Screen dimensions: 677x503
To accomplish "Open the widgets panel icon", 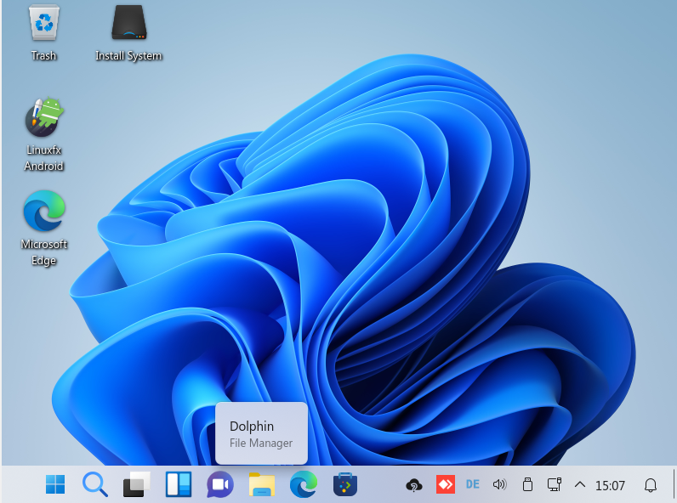I will [x=179, y=484].
